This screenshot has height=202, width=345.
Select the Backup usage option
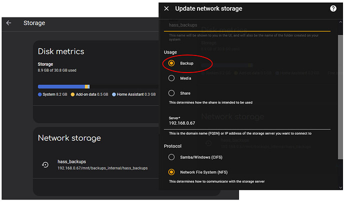pos(171,63)
